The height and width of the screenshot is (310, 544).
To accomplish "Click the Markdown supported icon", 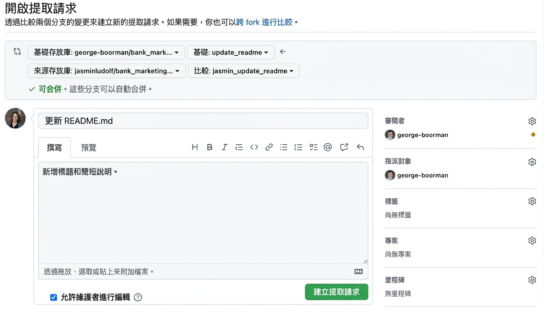I will pyautogui.click(x=359, y=271).
